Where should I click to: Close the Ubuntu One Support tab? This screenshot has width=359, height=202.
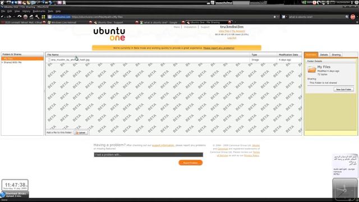click(137, 22)
